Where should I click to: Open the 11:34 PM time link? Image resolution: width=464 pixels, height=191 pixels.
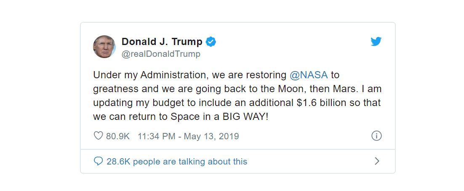click(x=156, y=136)
